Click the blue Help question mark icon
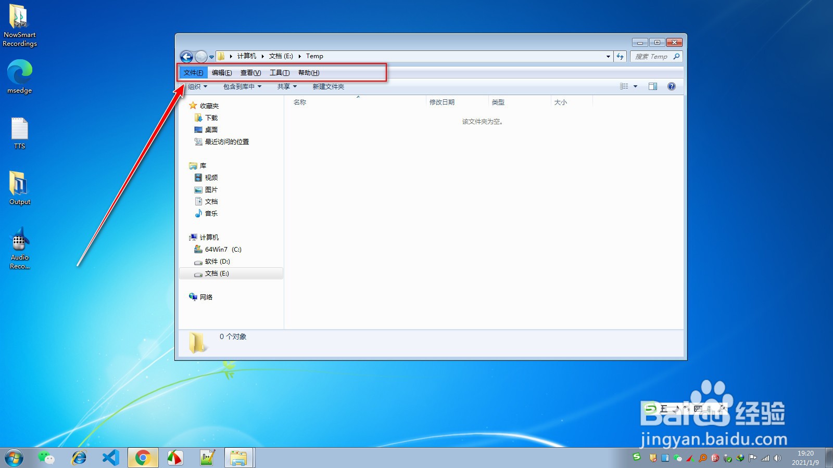 pos(672,86)
